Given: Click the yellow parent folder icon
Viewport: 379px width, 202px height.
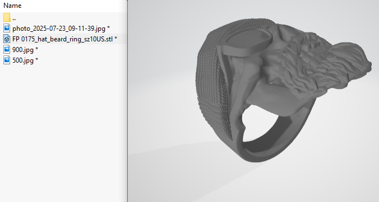Looking at the screenshot, I should tap(7, 17).
